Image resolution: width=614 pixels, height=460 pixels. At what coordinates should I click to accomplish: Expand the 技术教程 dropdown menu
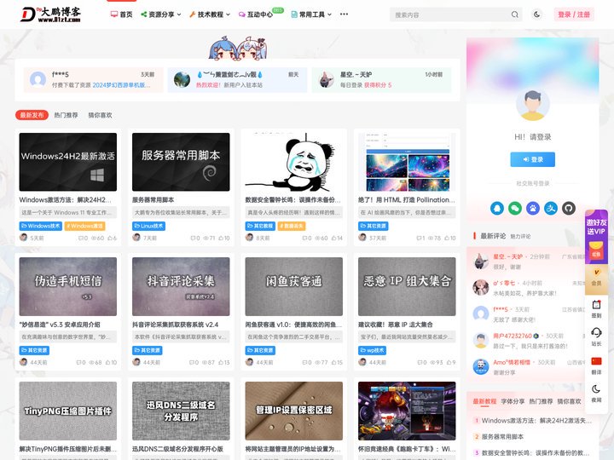[x=210, y=14]
